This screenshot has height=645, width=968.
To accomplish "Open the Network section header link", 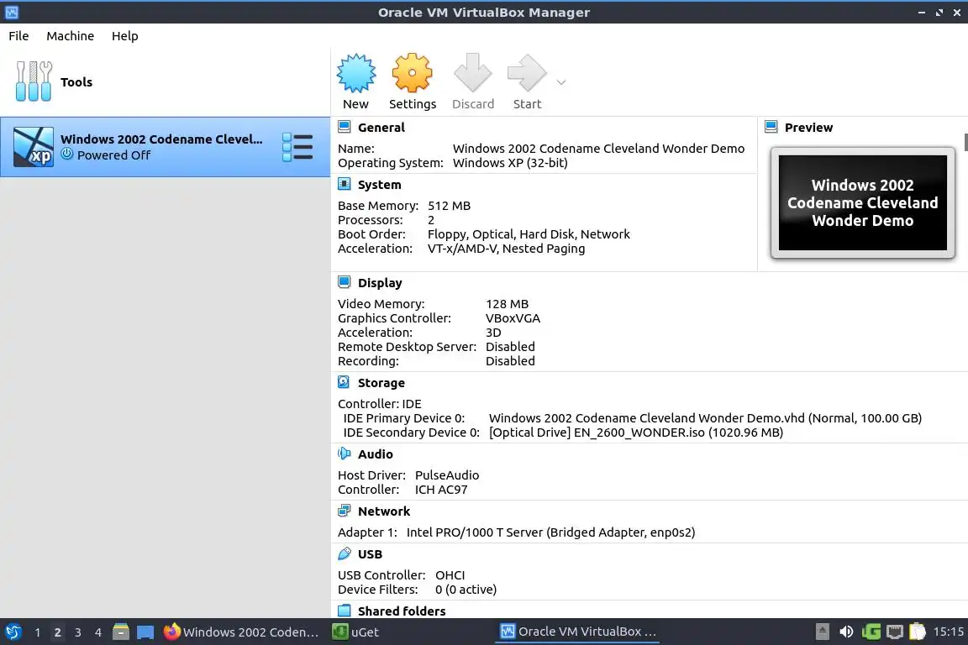I will (383, 511).
